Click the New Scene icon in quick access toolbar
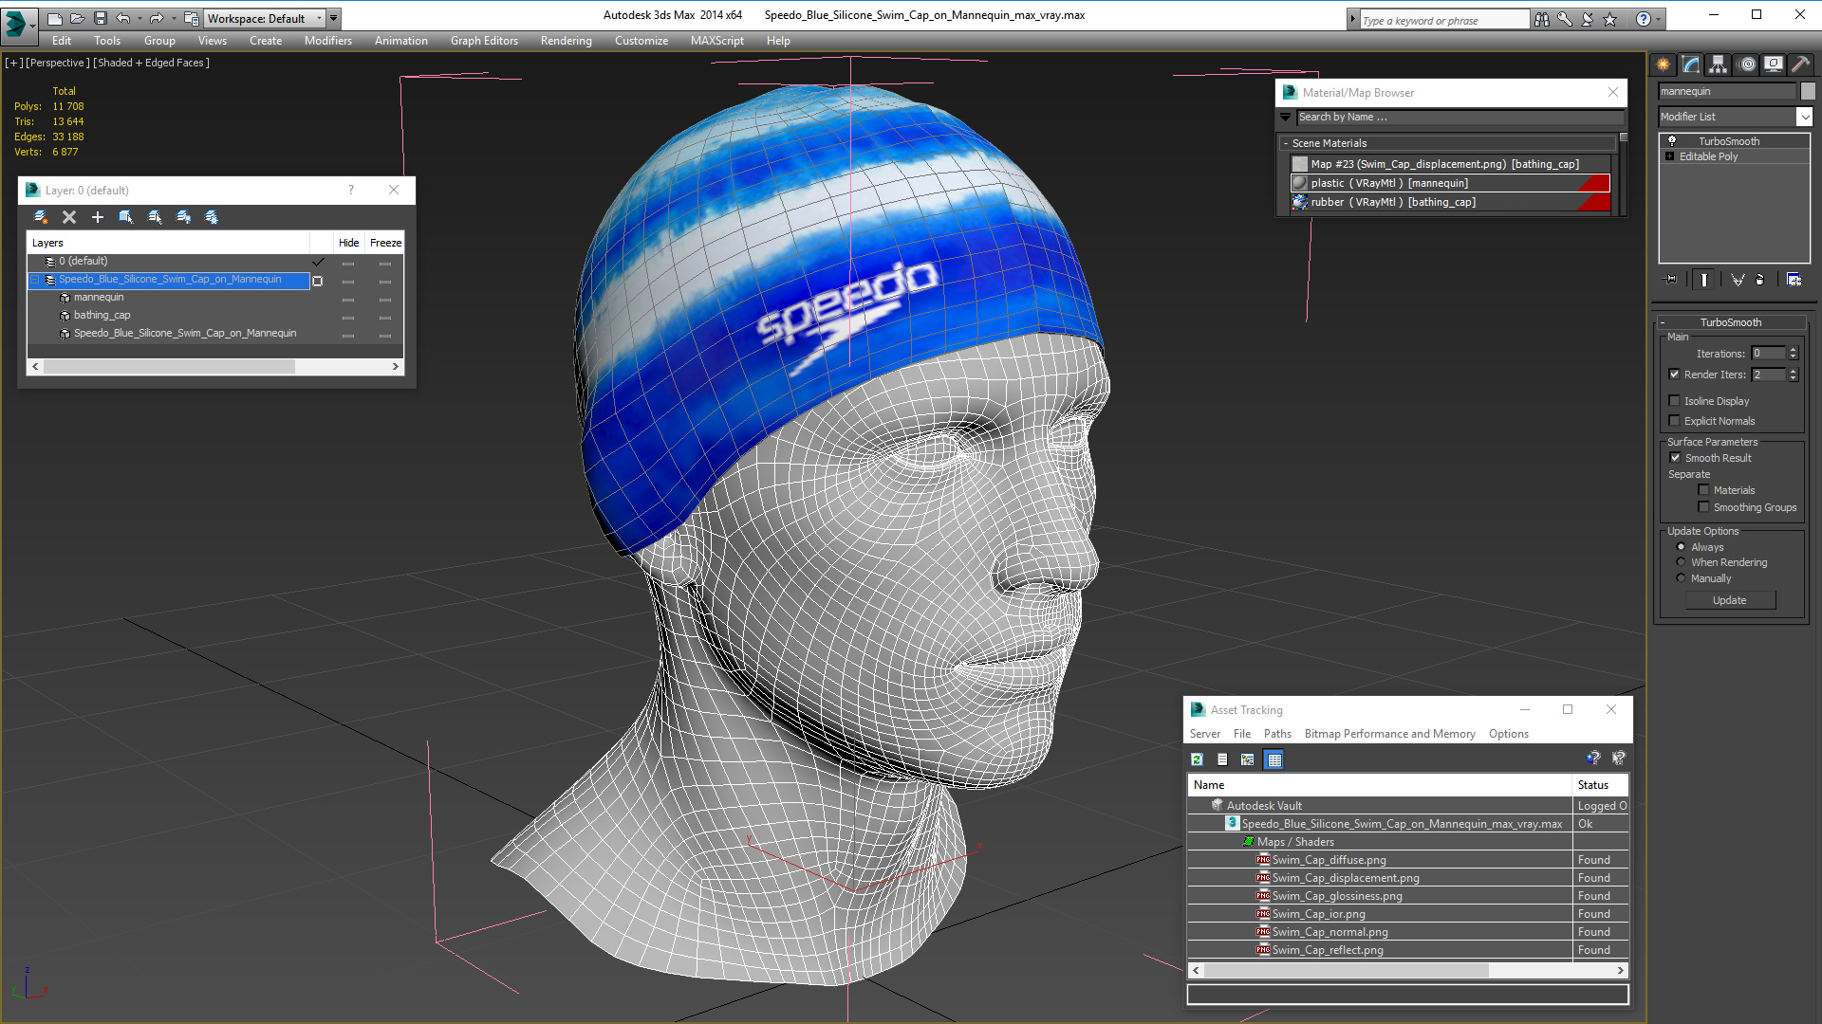The width and height of the screenshot is (1822, 1024). (x=54, y=18)
